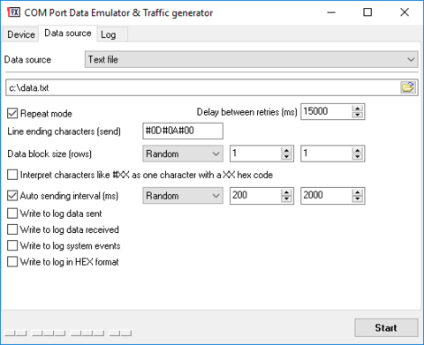The image size is (424, 345).
Task: Click the application icon in title bar
Action: [x=14, y=12]
